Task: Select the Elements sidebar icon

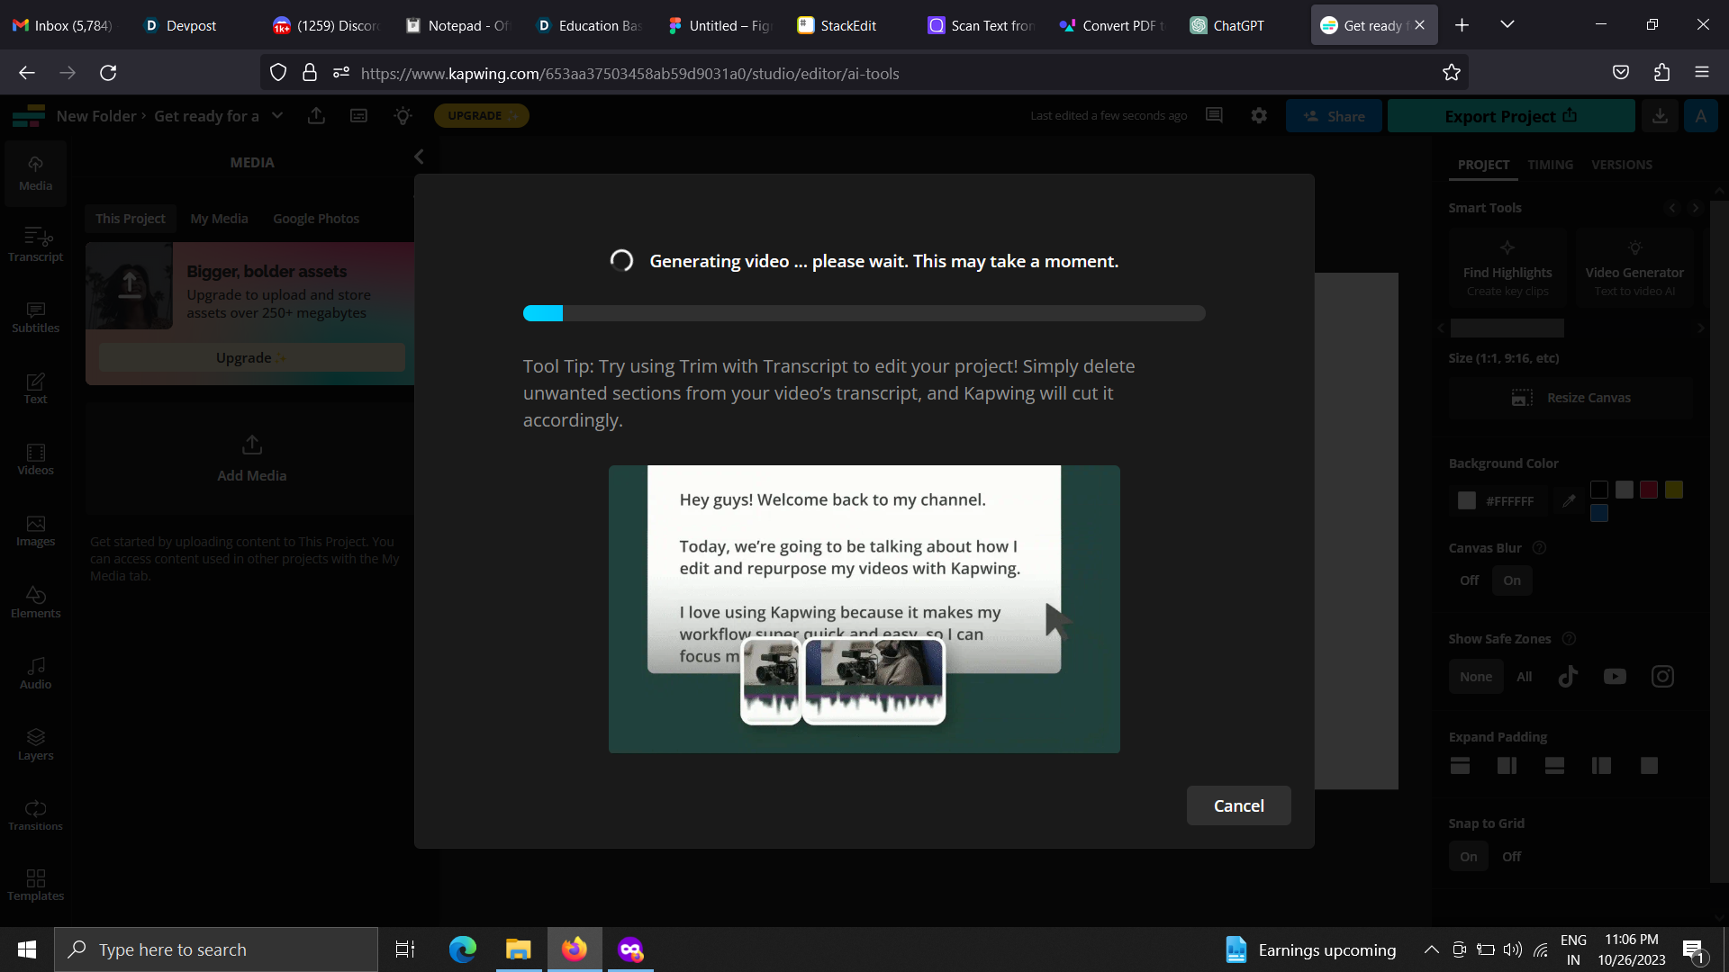Action: tap(35, 601)
